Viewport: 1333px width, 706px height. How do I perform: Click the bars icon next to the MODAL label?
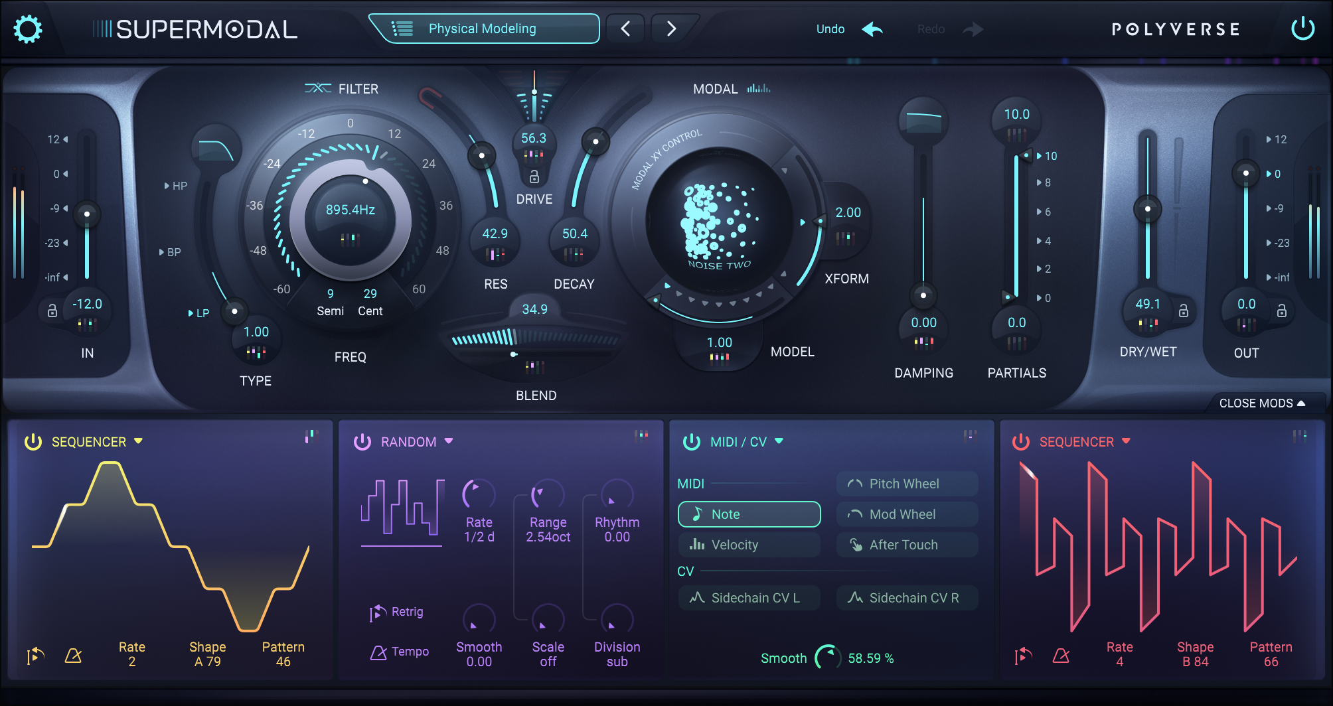point(759,88)
